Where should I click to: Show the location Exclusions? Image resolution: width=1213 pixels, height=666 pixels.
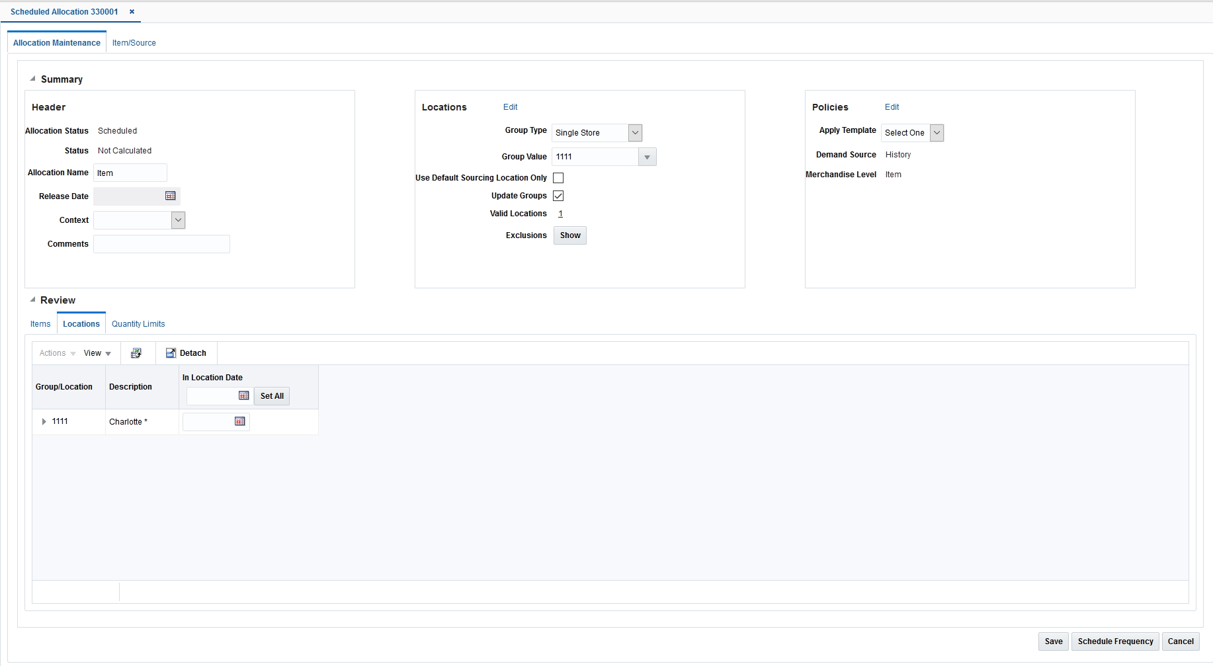[x=569, y=235]
